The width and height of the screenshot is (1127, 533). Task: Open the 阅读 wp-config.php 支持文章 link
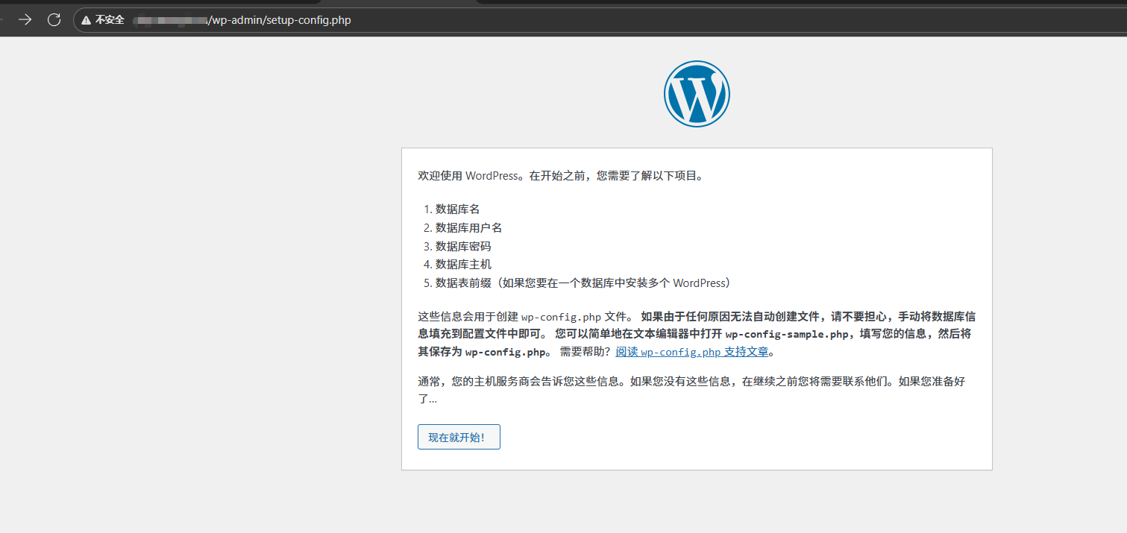(691, 352)
